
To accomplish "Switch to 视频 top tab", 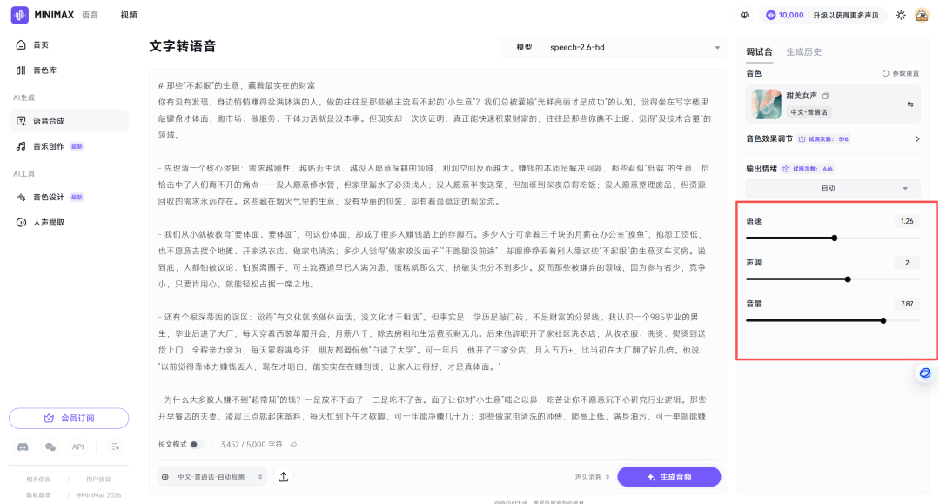I will (x=129, y=15).
